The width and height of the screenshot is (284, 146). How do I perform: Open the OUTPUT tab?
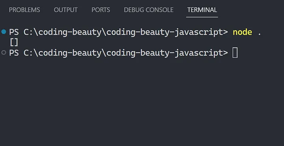pyautogui.click(x=66, y=10)
